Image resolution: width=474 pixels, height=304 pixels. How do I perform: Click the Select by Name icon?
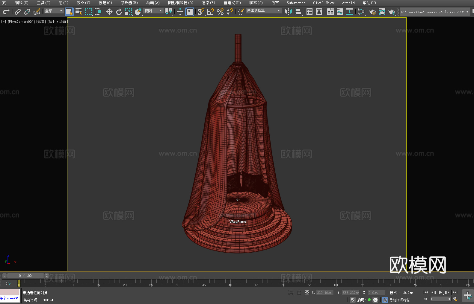(79, 12)
